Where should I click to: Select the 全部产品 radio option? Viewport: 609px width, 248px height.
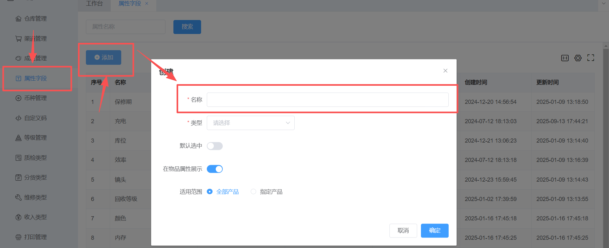pos(210,192)
